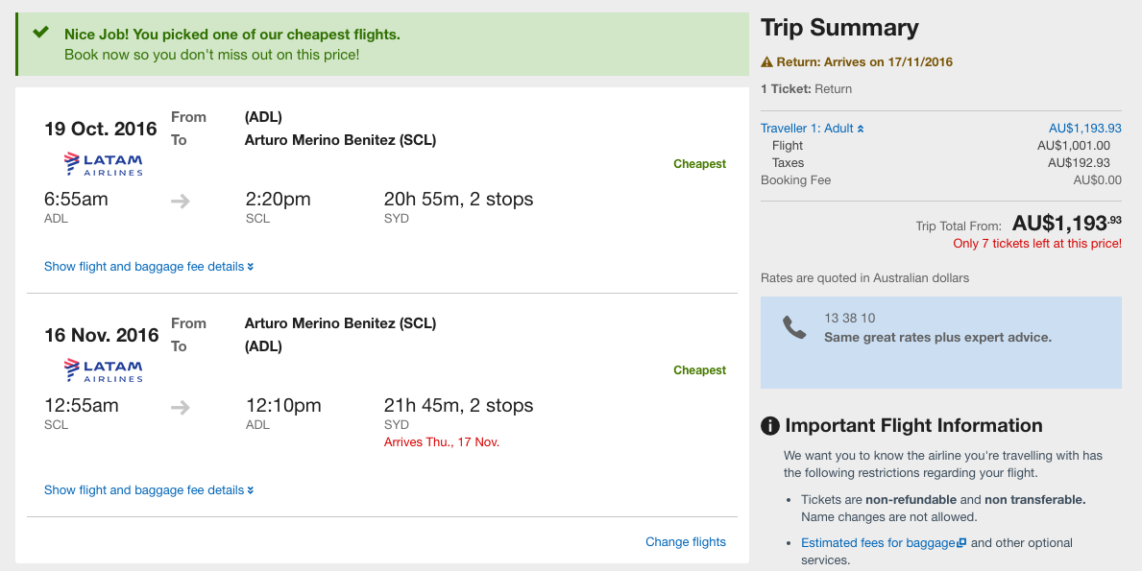Viewport: 1142px width, 571px height.
Task: Click the phone icon next to 13 38 10
Action: tap(794, 327)
